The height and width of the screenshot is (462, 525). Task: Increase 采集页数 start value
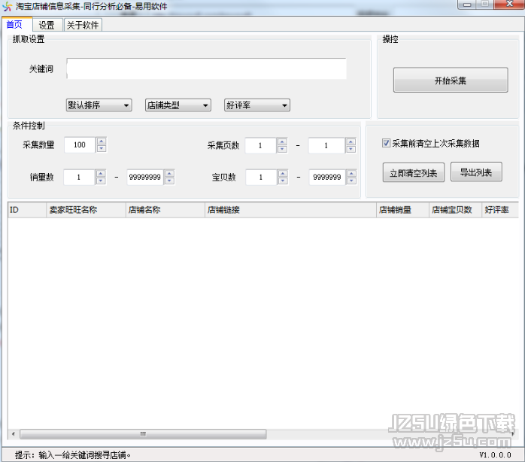tap(282, 141)
